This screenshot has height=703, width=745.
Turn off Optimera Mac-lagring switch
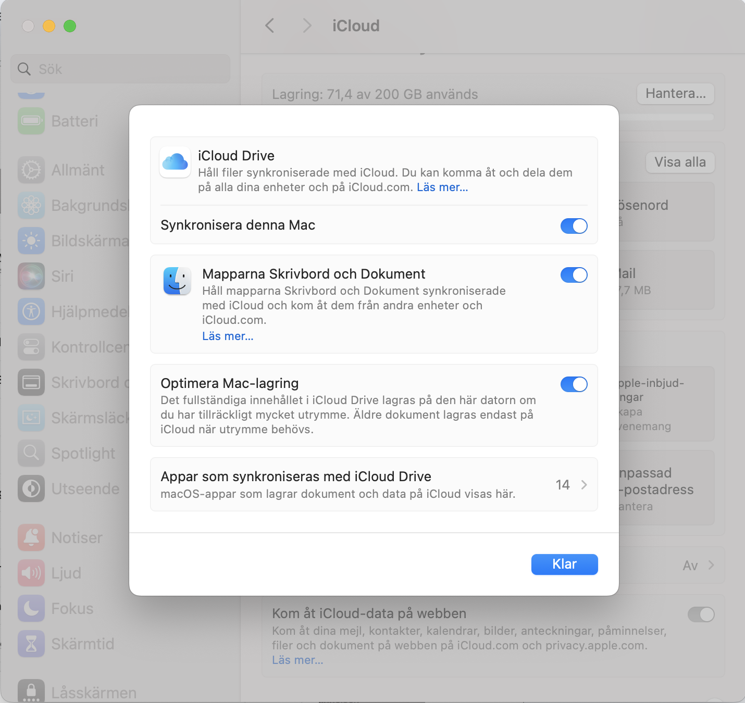click(574, 384)
